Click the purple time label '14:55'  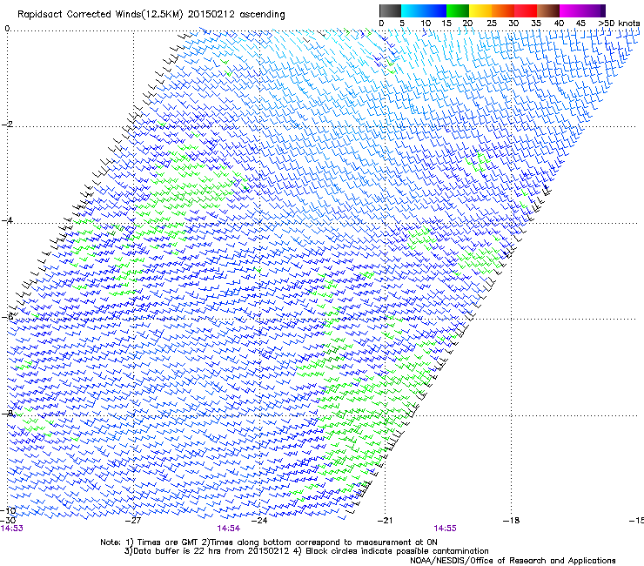446,529
